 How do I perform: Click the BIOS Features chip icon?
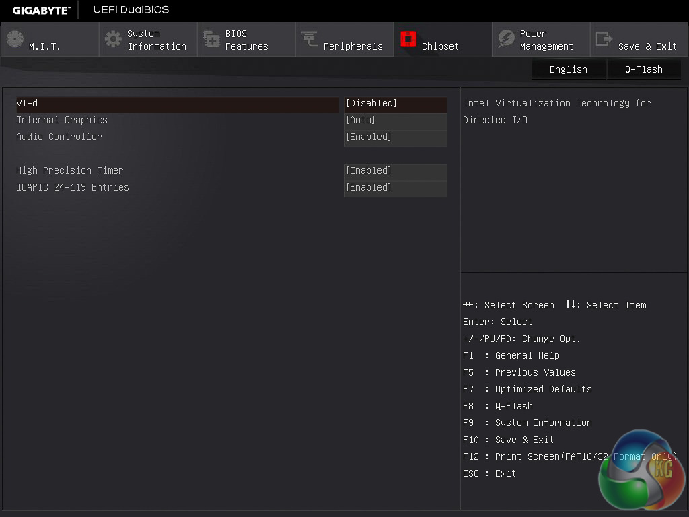click(211, 39)
